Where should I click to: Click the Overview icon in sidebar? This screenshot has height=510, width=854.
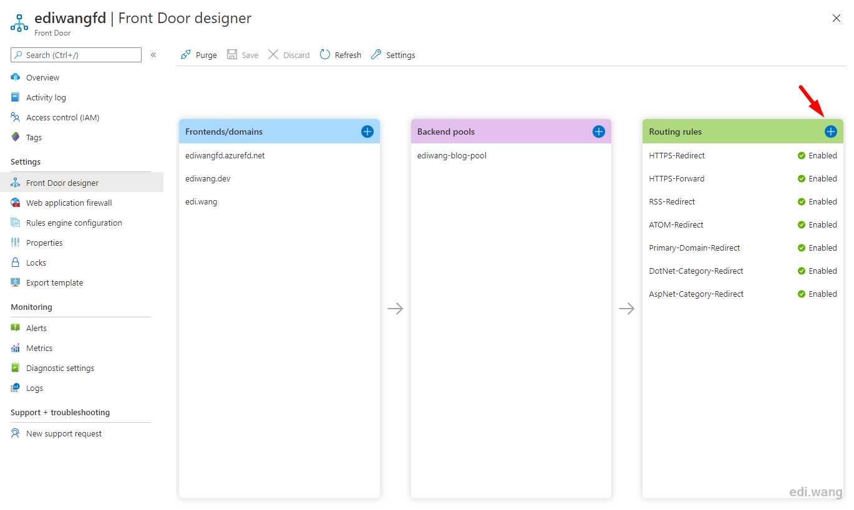[16, 77]
